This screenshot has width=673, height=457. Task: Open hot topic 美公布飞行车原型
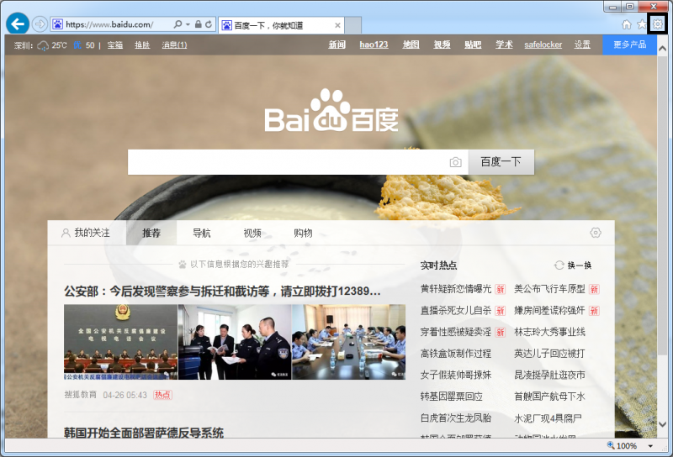pos(549,289)
